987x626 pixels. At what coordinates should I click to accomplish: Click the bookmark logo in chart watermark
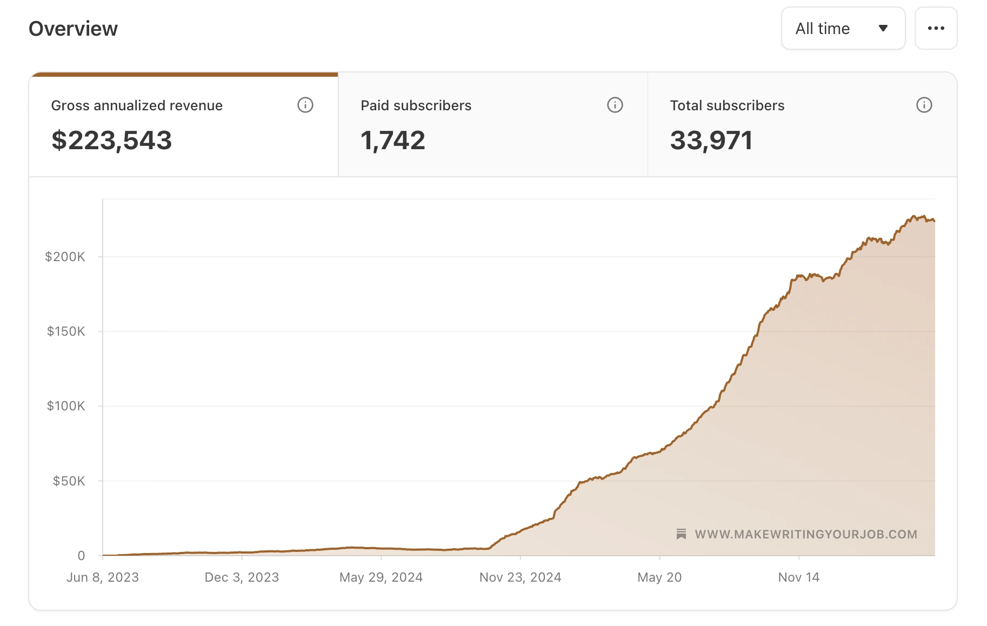pyautogui.click(x=681, y=534)
